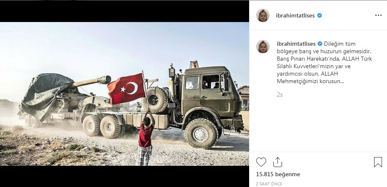Click the red Turkish flag in the photo
Screen dimensions: 387x187
coord(126,89)
